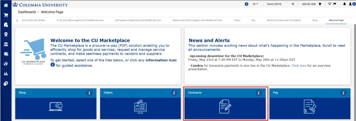
Task: Click the 'Click here' Candex overview link
Action: 299,65
